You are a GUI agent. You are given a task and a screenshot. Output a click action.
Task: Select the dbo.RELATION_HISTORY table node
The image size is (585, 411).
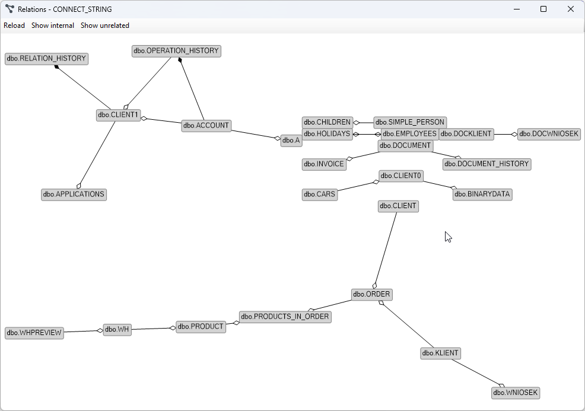pos(47,59)
